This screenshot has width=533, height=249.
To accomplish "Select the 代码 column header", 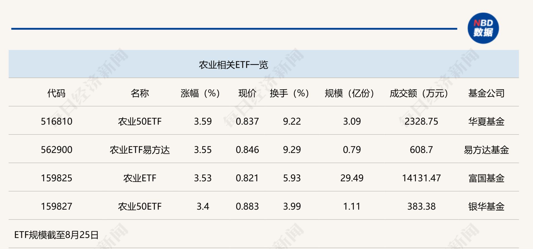I will pyautogui.click(x=56, y=93).
